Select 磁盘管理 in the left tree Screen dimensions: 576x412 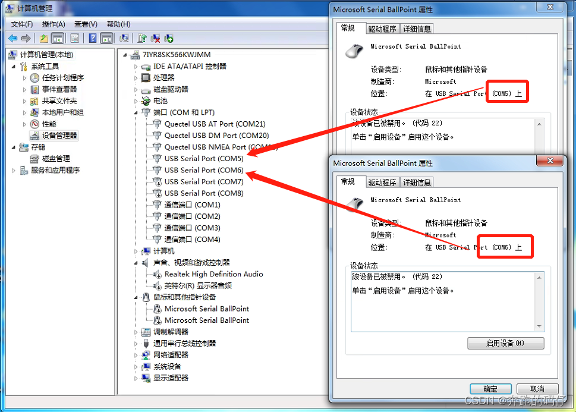(56, 158)
